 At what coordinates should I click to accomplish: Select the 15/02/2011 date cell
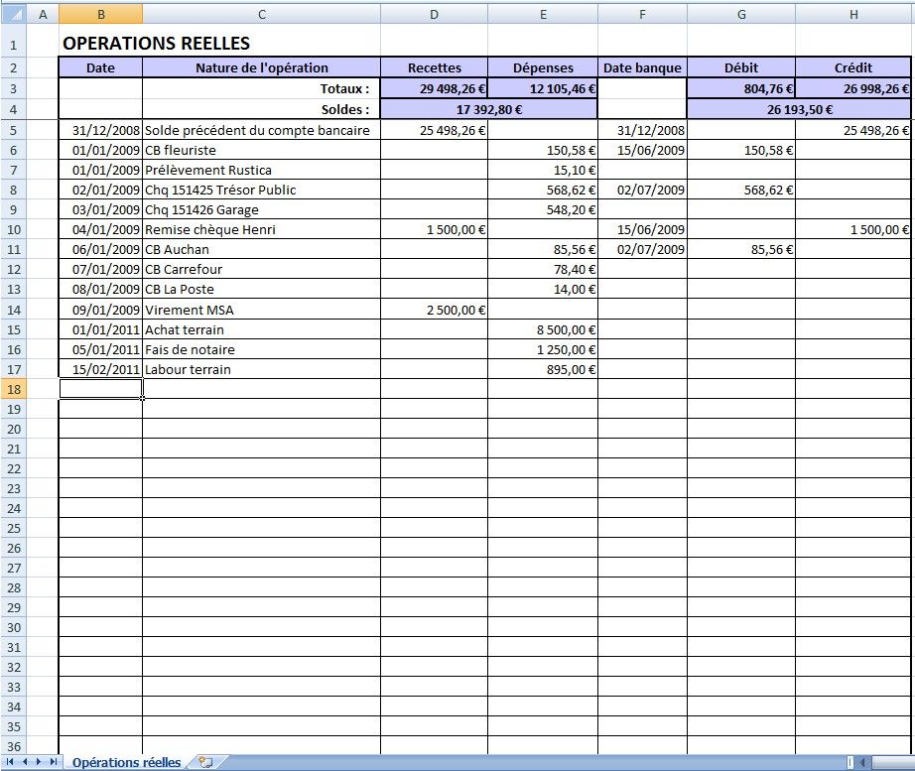(100, 369)
